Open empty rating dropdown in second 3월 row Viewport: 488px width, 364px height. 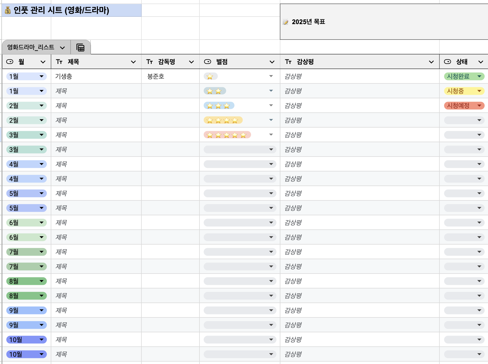pyautogui.click(x=240, y=149)
